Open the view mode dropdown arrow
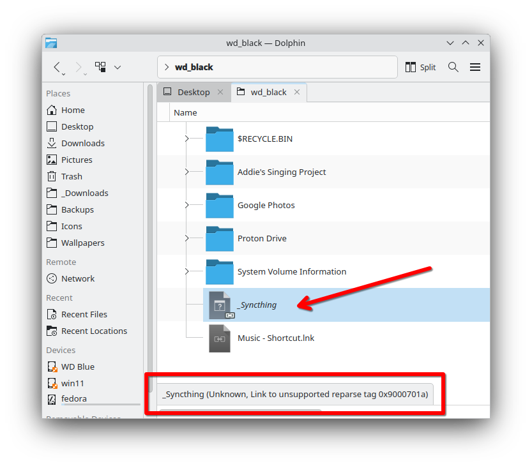The image size is (532, 468). click(x=118, y=67)
